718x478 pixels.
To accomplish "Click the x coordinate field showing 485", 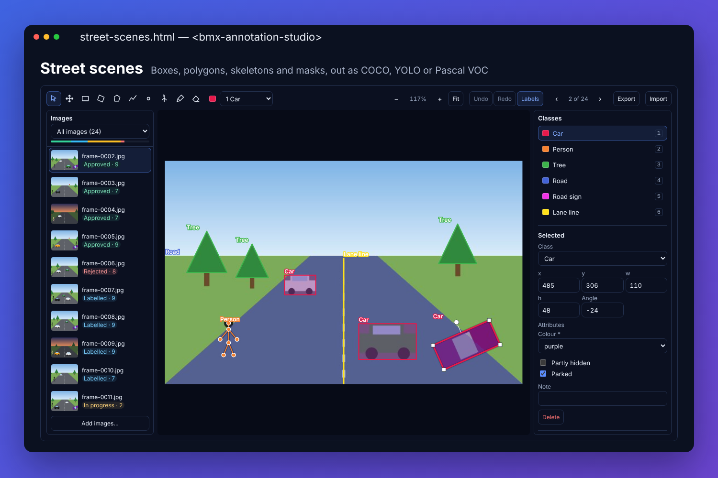I will [x=559, y=285].
